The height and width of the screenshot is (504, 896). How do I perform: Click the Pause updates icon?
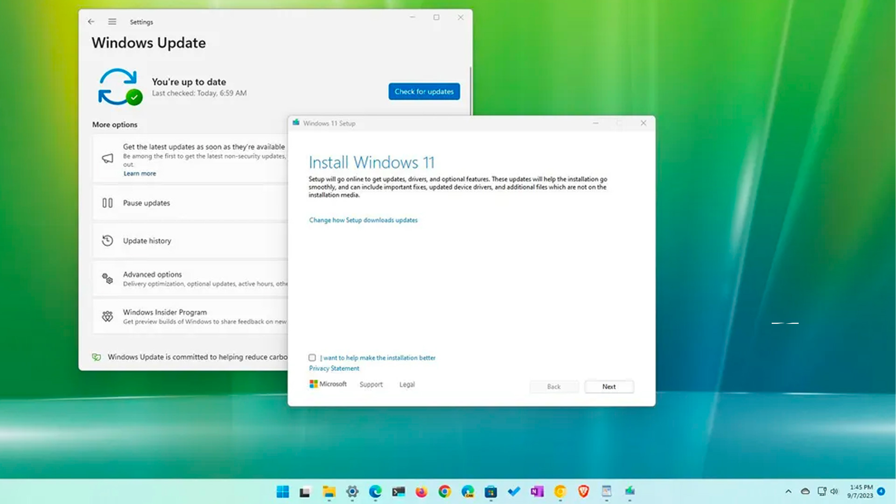pyautogui.click(x=107, y=203)
